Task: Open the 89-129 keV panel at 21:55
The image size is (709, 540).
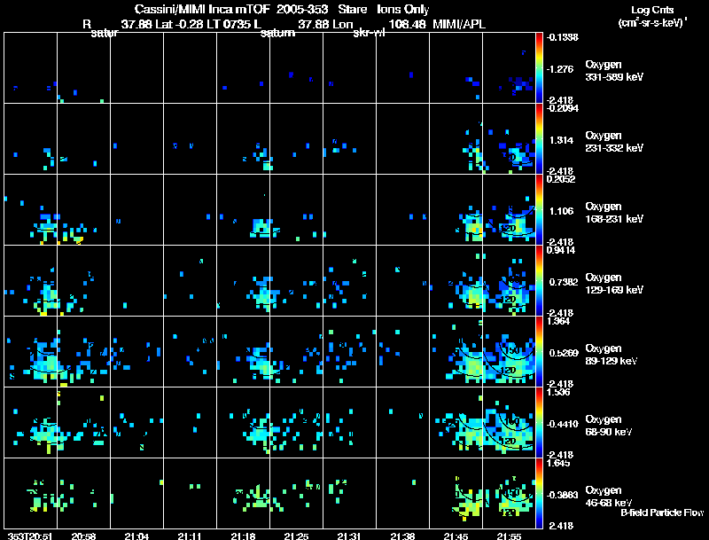Action: 509,352
